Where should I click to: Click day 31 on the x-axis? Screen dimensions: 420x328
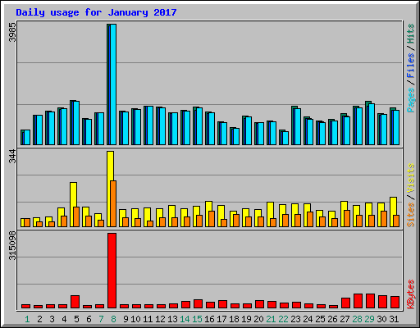click(x=394, y=319)
